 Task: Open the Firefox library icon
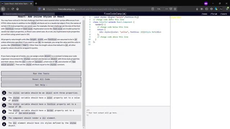202,9
